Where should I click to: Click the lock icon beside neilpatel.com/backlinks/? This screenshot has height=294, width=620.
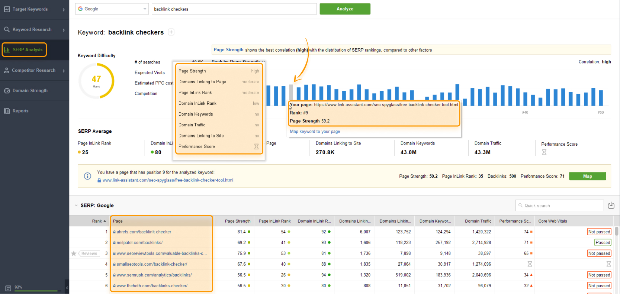click(x=114, y=243)
